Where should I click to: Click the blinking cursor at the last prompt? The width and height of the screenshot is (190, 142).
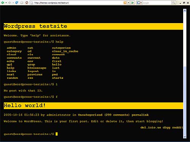coord(57,134)
